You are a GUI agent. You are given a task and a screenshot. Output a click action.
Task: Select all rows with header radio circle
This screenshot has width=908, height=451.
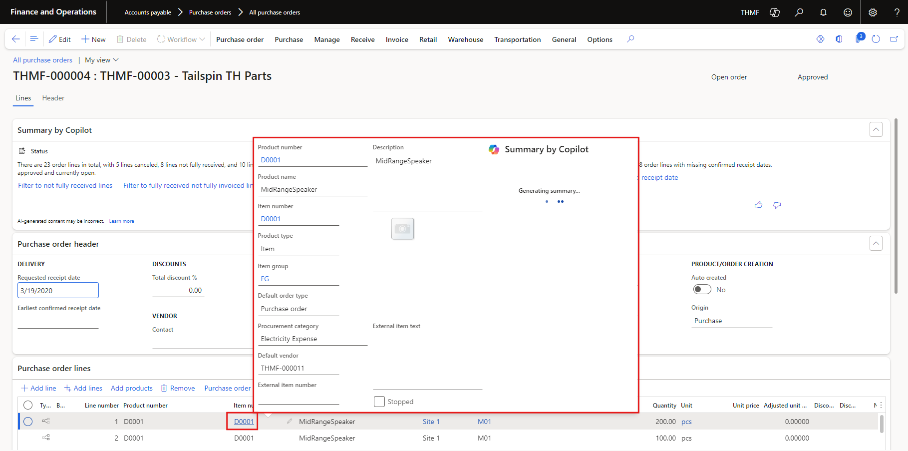(28, 405)
